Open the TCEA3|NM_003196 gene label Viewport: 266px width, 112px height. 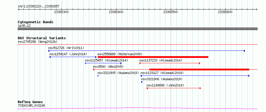[32, 105]
